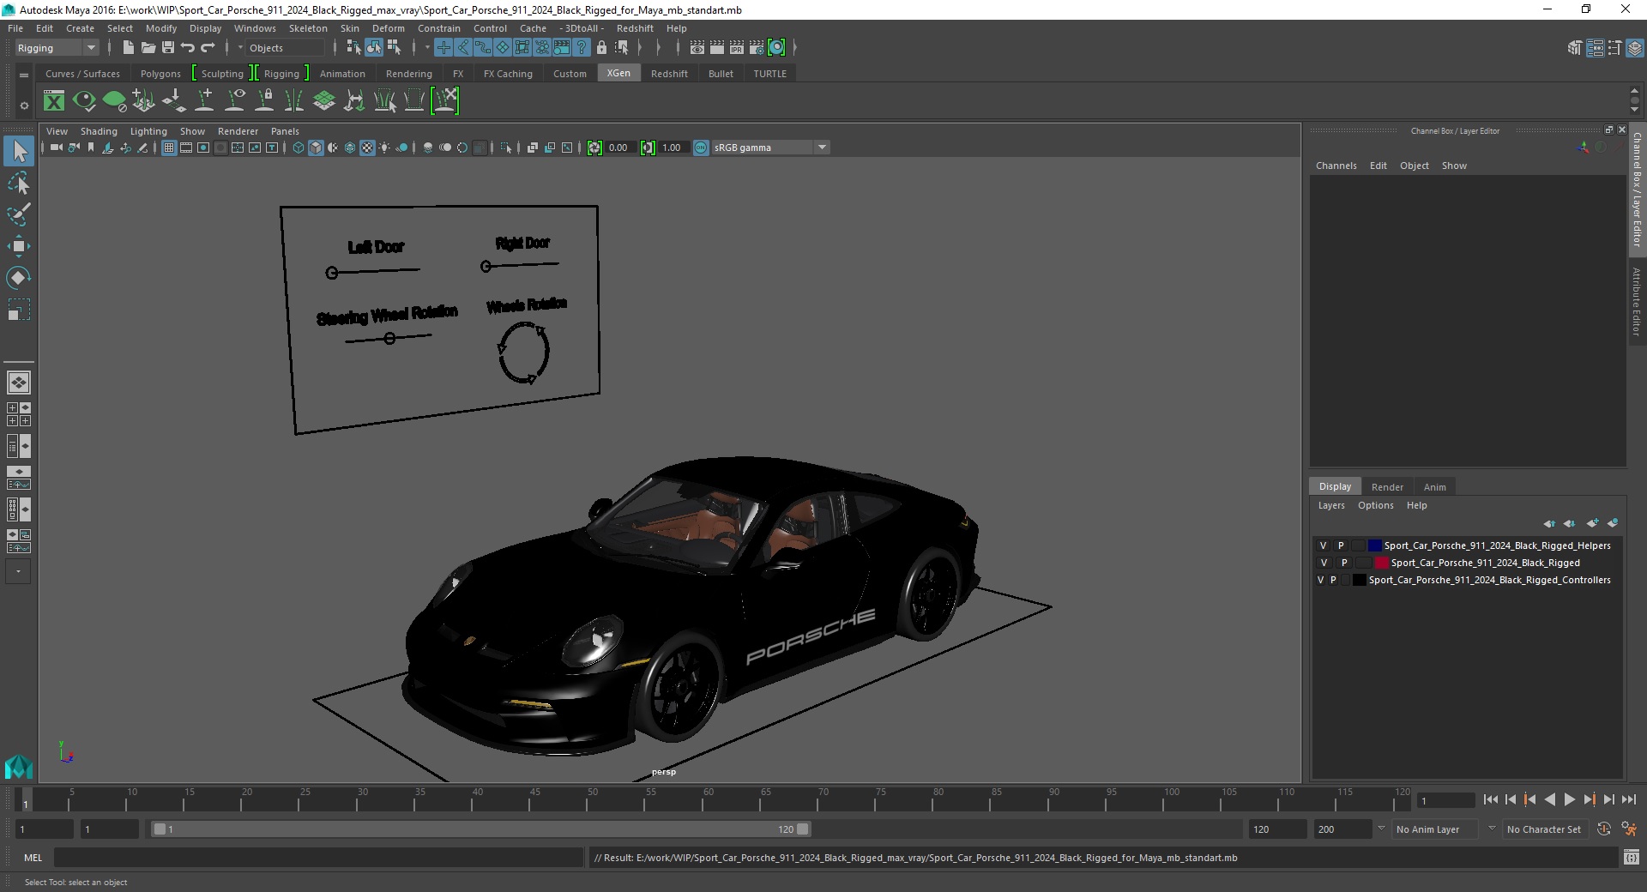1647x892 pixels.
Task: Toggle playback P of Rigged_Controllers layer
Action: point(1333,580)
